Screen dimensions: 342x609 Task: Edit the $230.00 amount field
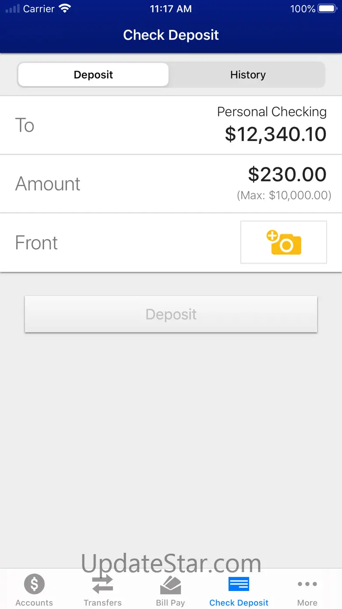pyautogui.click(x=287, y=175)
